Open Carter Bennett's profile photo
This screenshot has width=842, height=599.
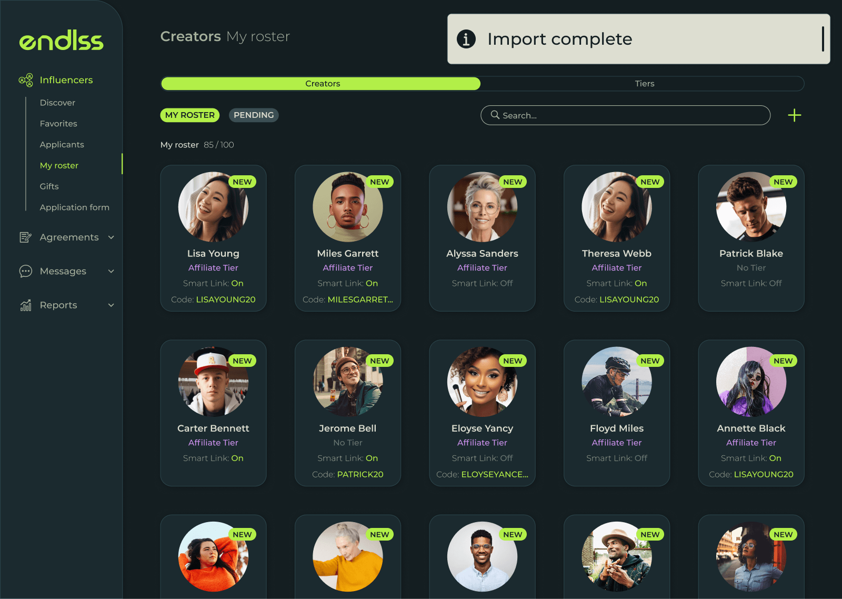coord(213,382)
